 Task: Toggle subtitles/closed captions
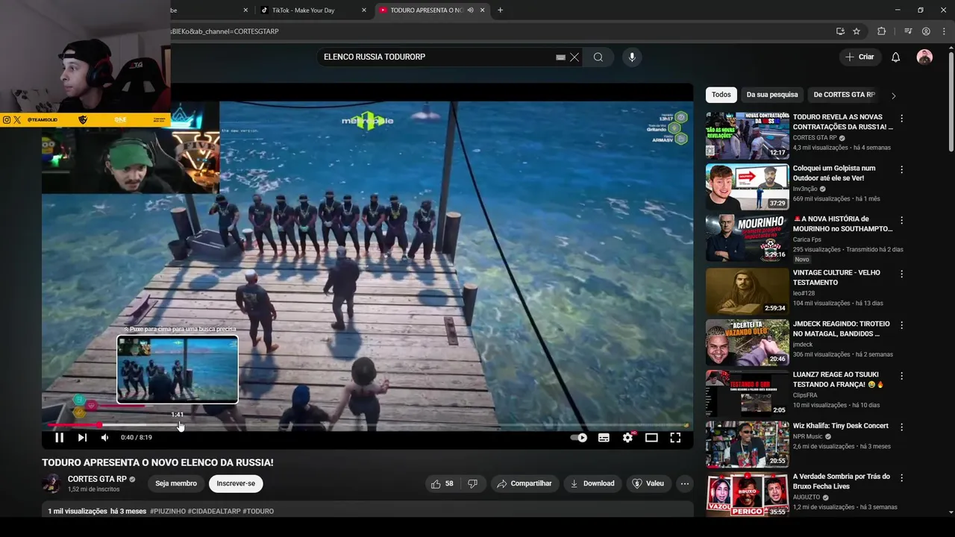click(604, 438)
